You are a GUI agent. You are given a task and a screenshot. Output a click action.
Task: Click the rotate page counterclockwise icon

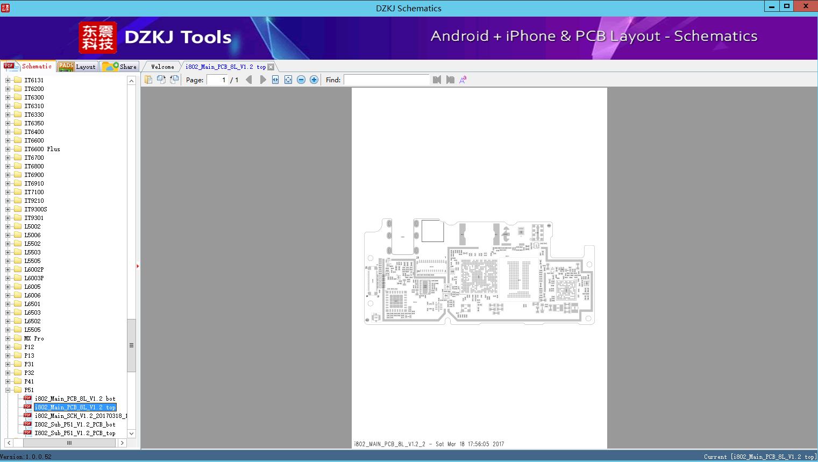click(x=174, y=79)
